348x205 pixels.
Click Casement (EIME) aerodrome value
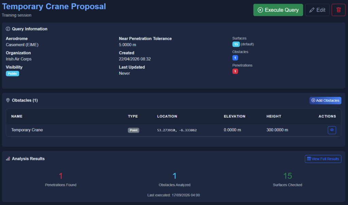[x=22, y=45]
